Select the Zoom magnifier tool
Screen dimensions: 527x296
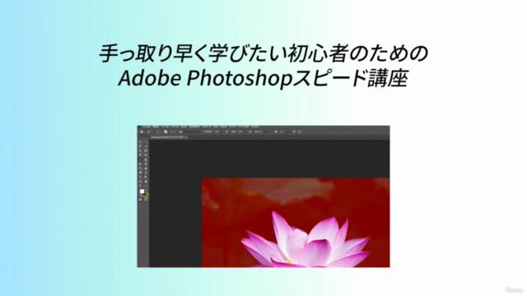(x=140, y=186)
